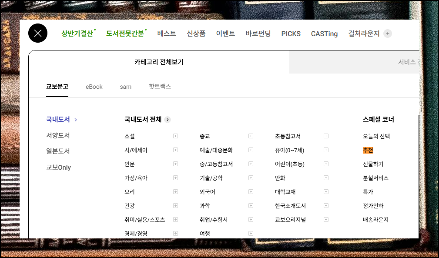Open 분철서비스 in 스페셜 코너
The image size is (439, 258).
pos(375,178)
